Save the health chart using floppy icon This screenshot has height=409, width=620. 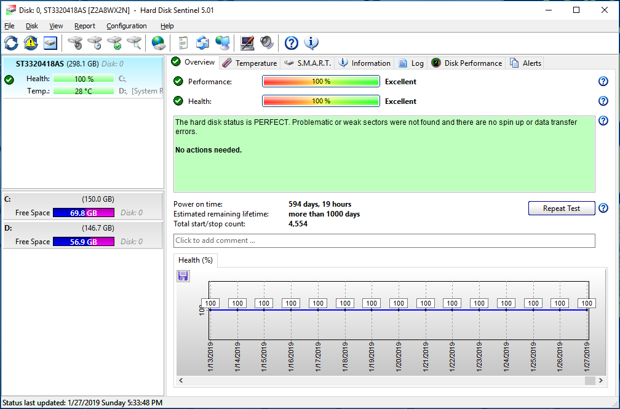point(183,276)
